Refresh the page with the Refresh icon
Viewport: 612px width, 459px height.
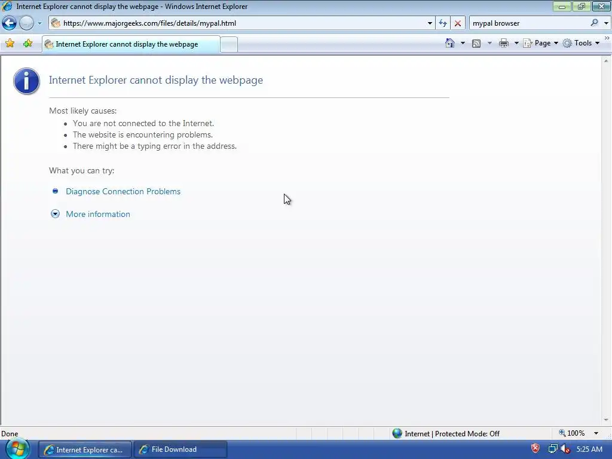(443, 23)
